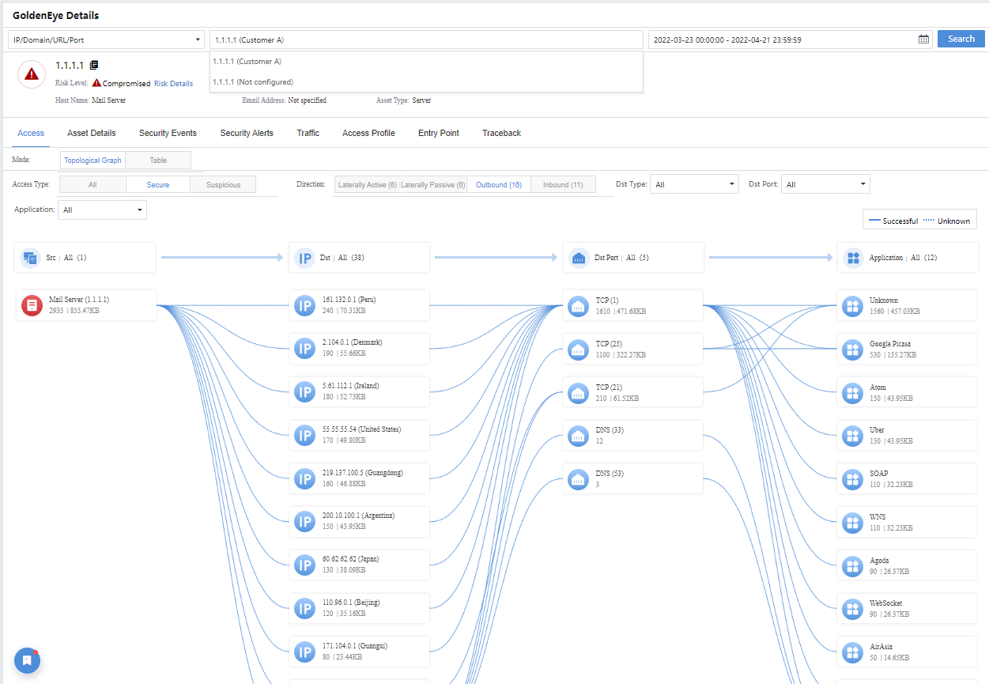Image resolution: width=989 pixels, height=684 pixels.
Task: Click the DNS (53) port icon
Action: (578, 478)
